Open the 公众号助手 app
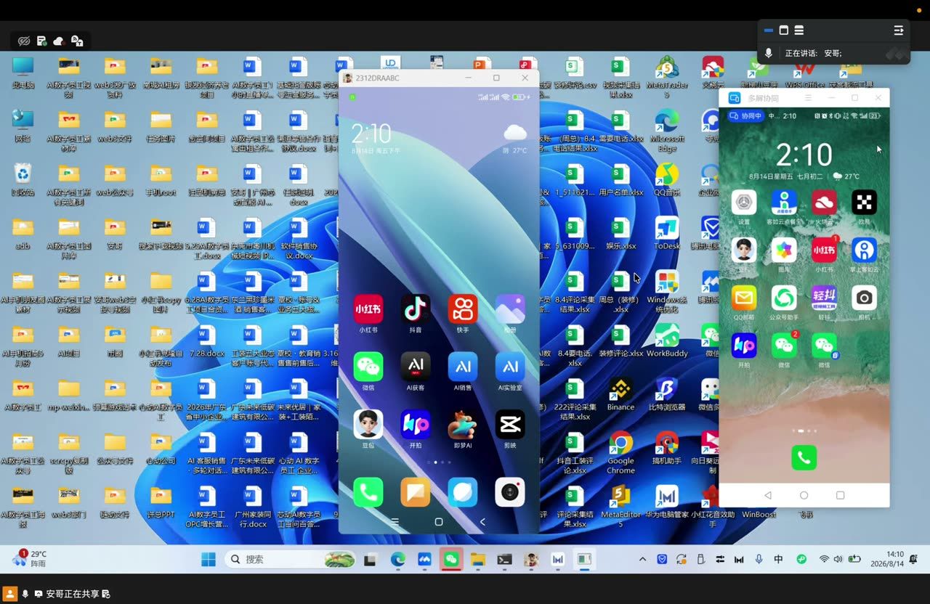This screenshot has width=930, height=604. pos(784,298)
